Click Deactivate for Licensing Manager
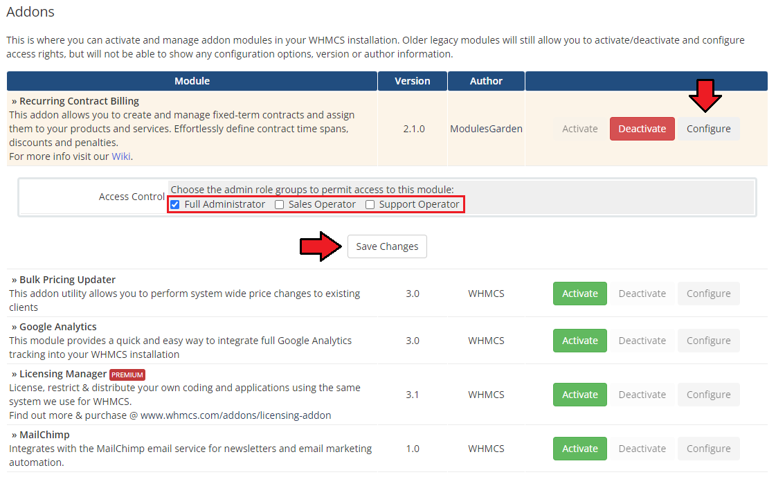The height and width of the screenshot is (477, 776). tap(642, 395)
